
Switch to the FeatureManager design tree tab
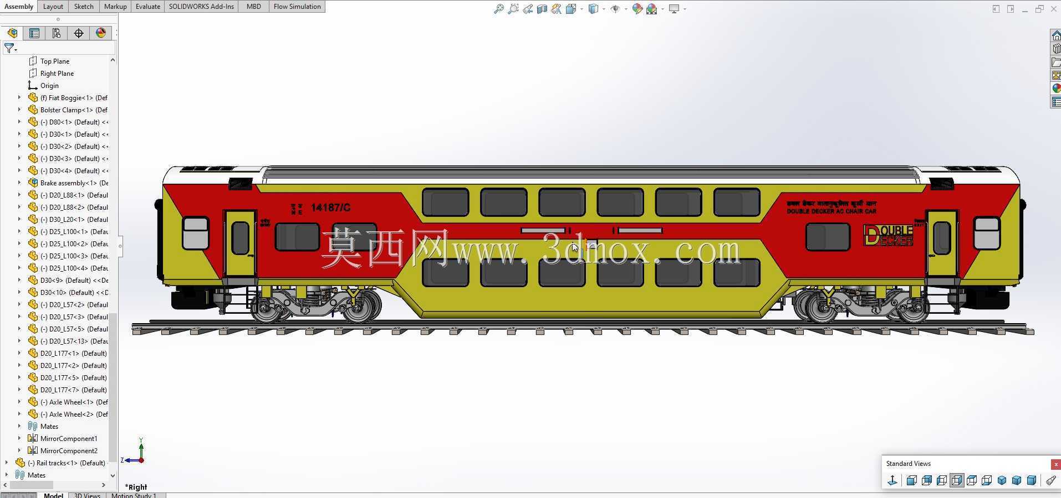tap(12, 33)
